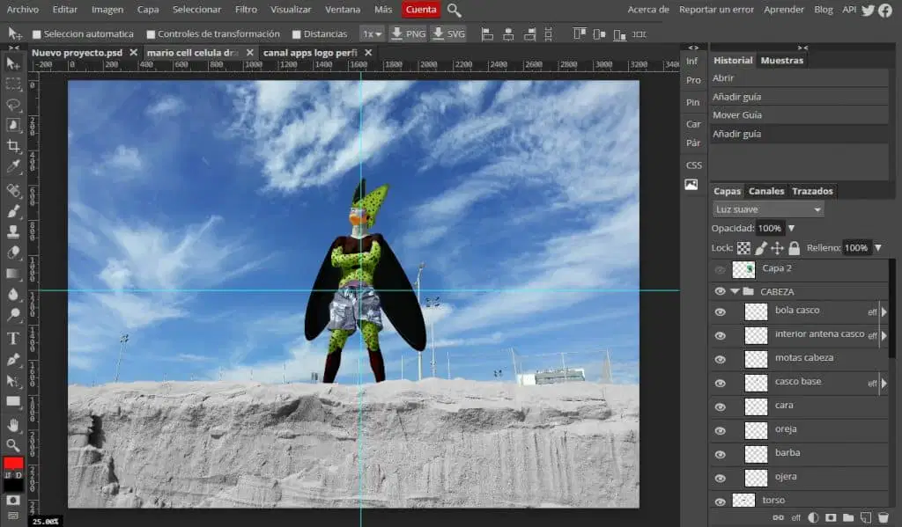Open the 1x export scale dropdown
The height and width of the screenshot is (527, 902).
coord(373,34)
